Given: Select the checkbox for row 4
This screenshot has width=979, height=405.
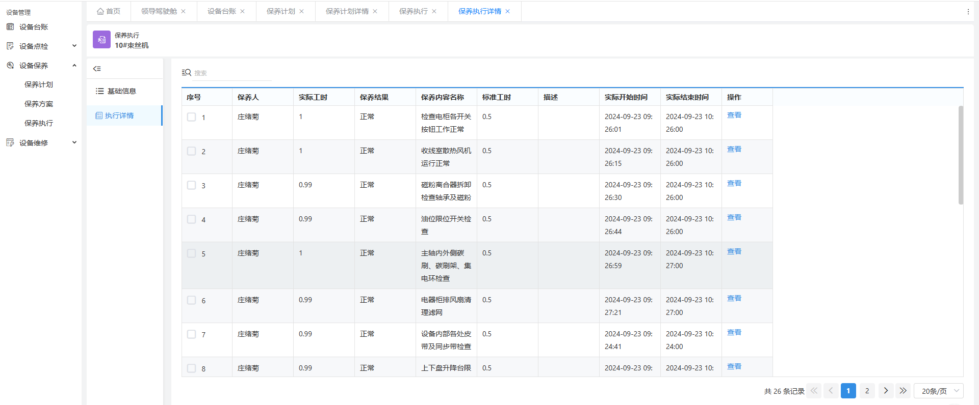Looking at the screenshot, I should 191,219.
